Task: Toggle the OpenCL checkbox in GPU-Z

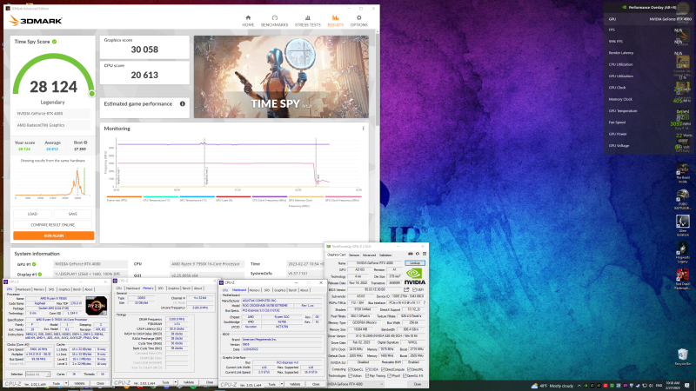Action: [351, 369]
